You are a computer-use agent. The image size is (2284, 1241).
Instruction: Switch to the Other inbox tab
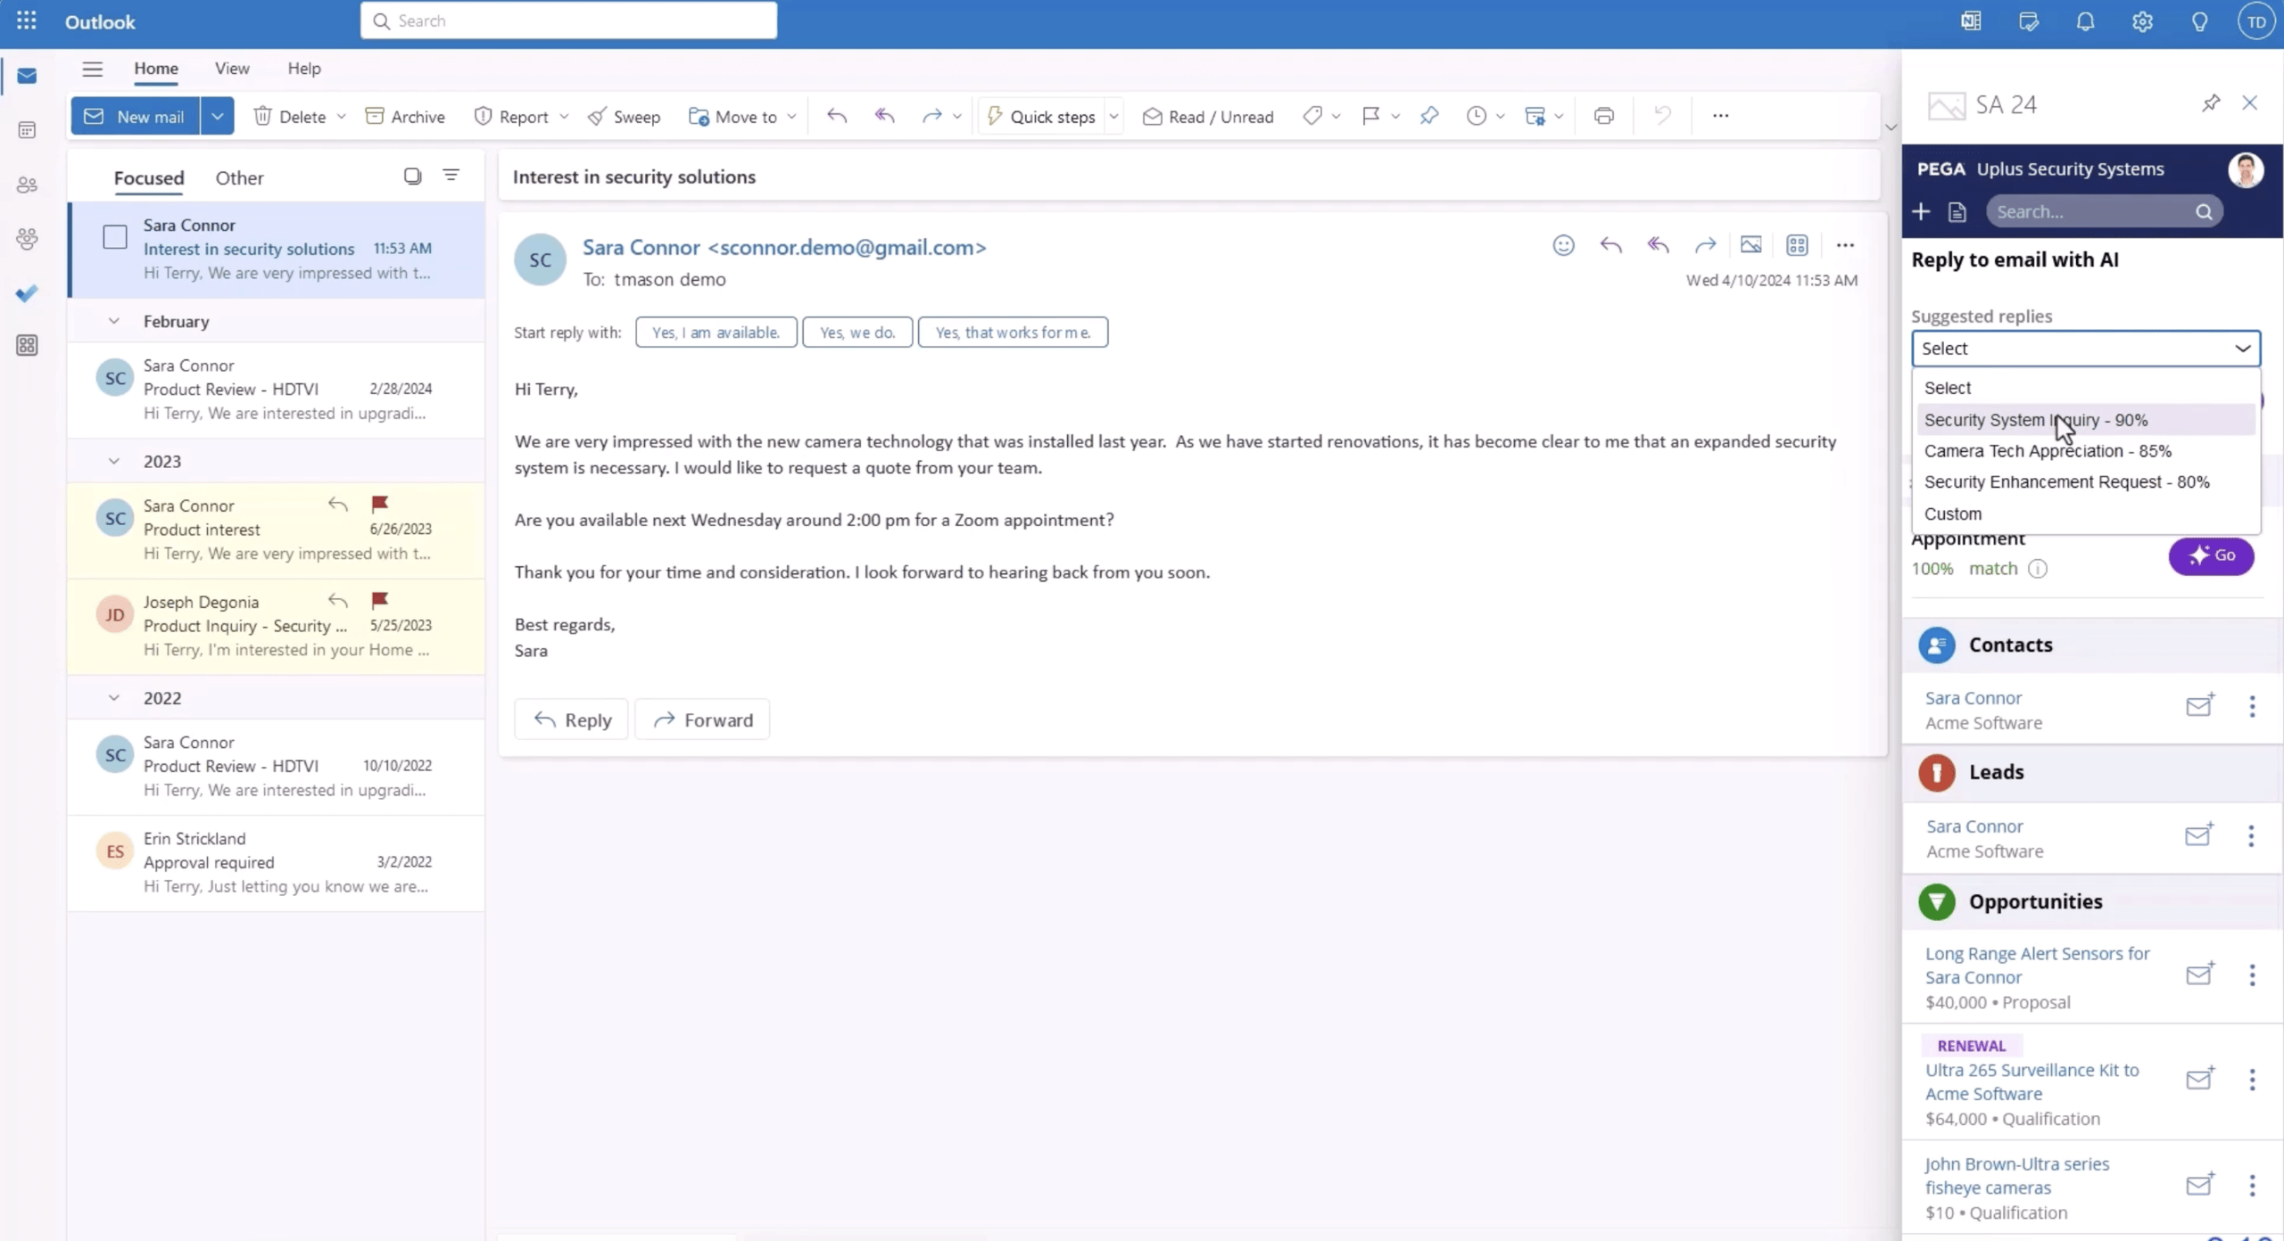pos(239,177)
